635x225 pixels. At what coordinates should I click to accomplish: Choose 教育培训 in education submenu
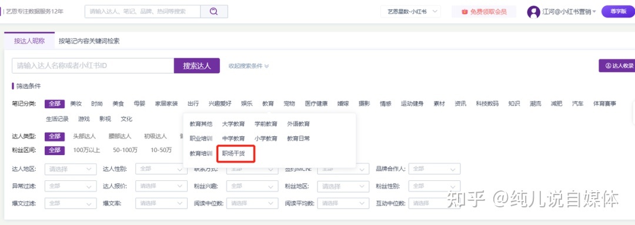(201, 153)
